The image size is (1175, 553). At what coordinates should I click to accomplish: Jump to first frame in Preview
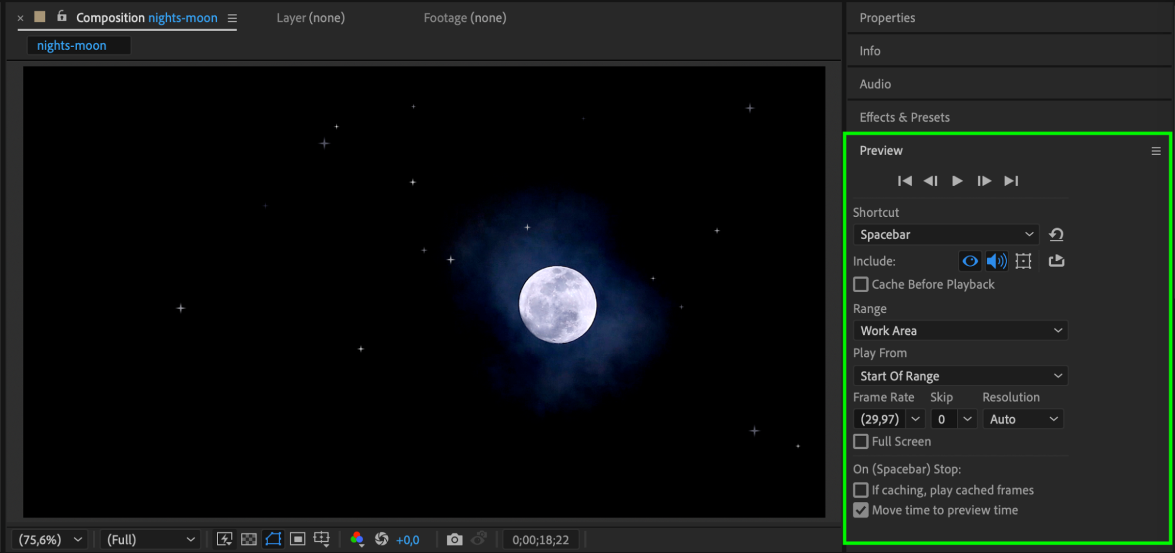905,181
